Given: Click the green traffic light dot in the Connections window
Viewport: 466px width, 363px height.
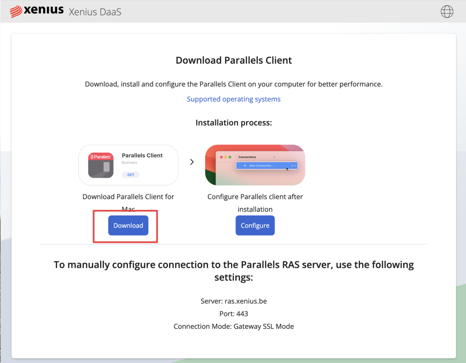Looking at the screenshot, I should click(x=230, y=157).
